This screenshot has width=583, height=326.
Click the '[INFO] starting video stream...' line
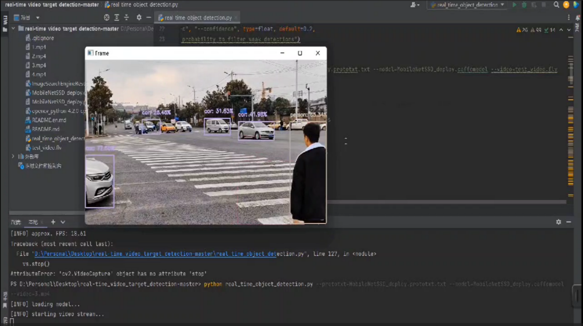click(x=57, y=314)
